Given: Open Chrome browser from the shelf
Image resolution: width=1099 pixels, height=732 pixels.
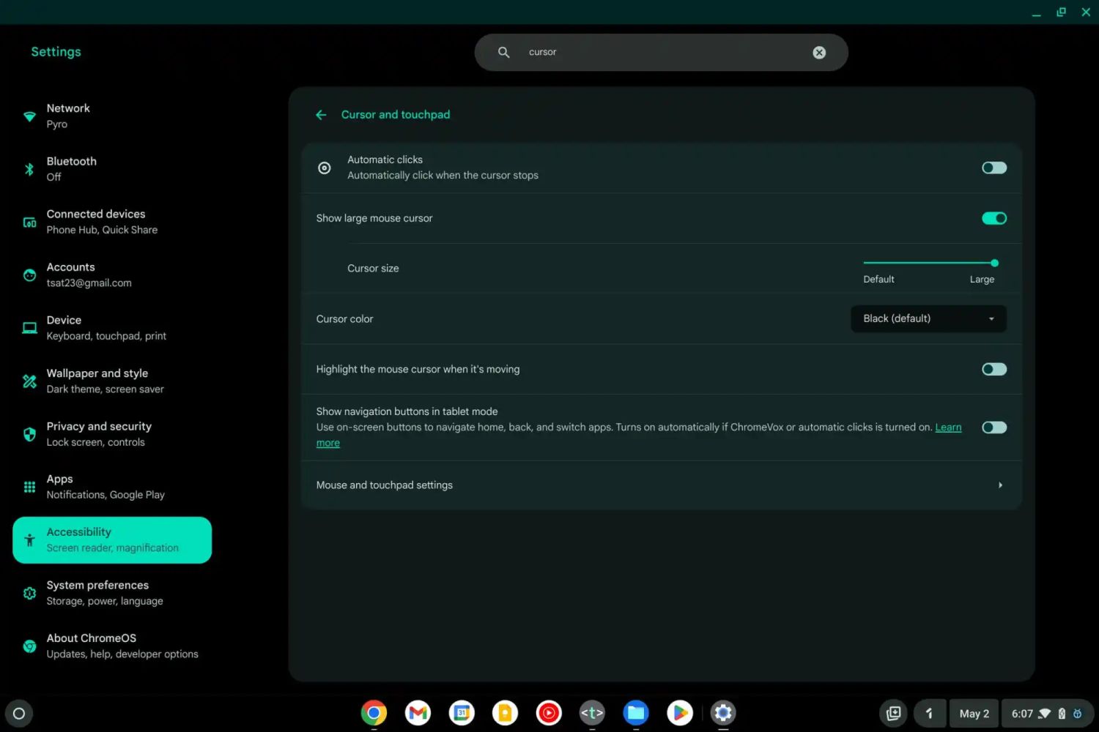Looking at the screenshot, I should [x=374, y=713].
